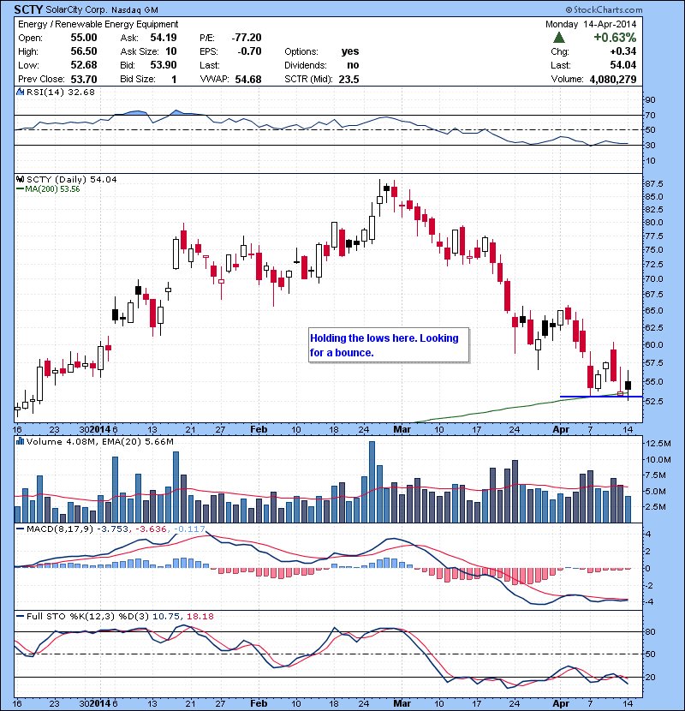Image resolution: width=685 pixels, height=711 pixels.
Task: Click the stochastic %D value 18.18
Action: (200, 616)
